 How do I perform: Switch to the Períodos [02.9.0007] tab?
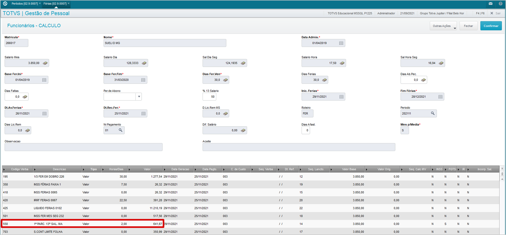24,3
